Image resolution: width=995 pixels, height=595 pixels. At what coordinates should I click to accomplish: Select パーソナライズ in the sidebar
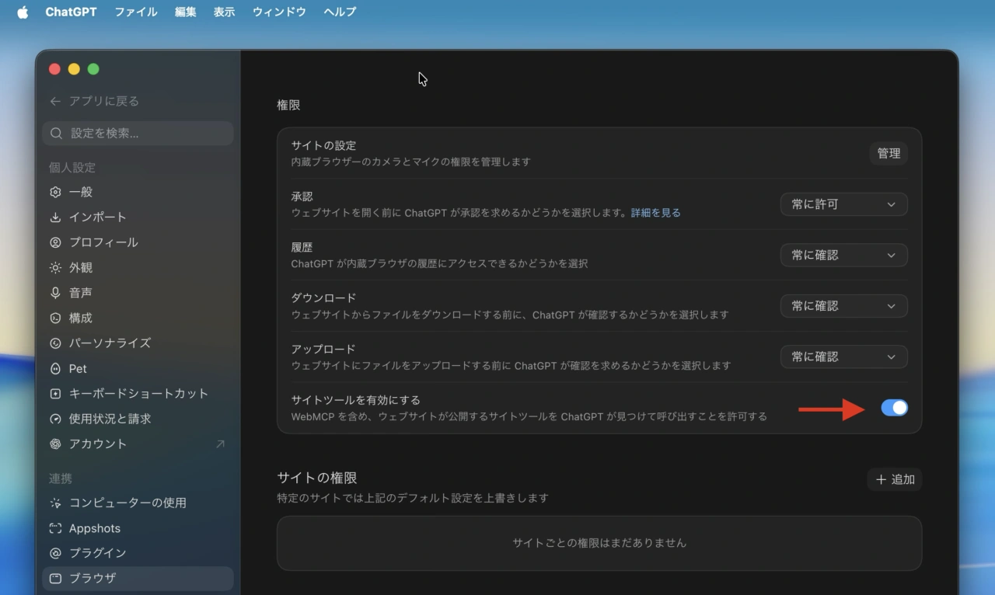(x=138, y=343)
